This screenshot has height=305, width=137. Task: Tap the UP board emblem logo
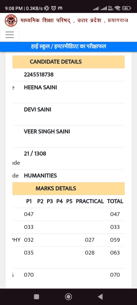coord(11,21)
